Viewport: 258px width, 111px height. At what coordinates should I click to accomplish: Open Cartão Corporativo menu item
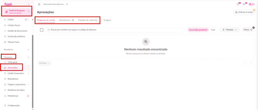click(x=16, y=73)
